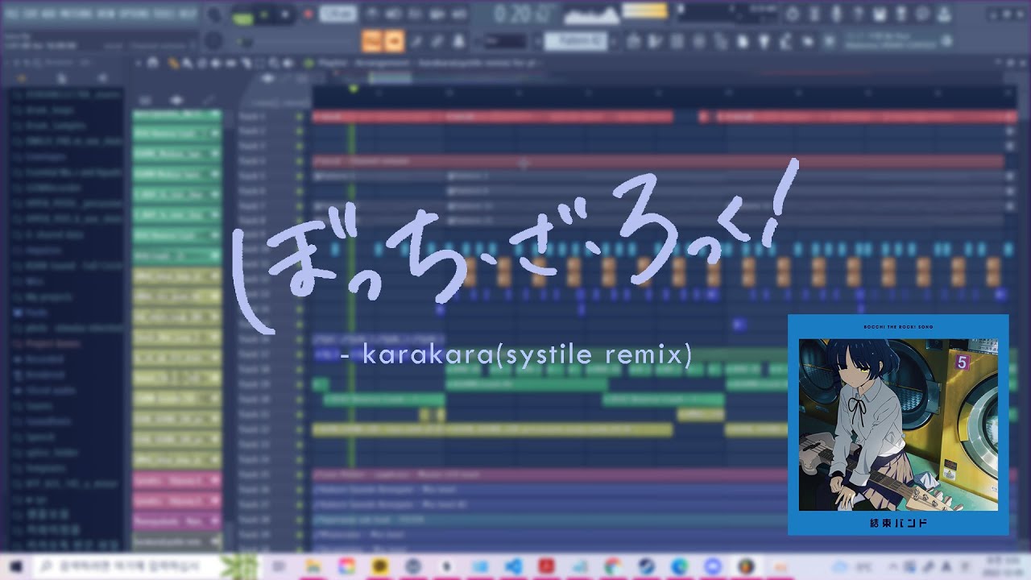This screenshot has width=1031, height=580.
Task: Click the transport play button
Action: (264, 14)
